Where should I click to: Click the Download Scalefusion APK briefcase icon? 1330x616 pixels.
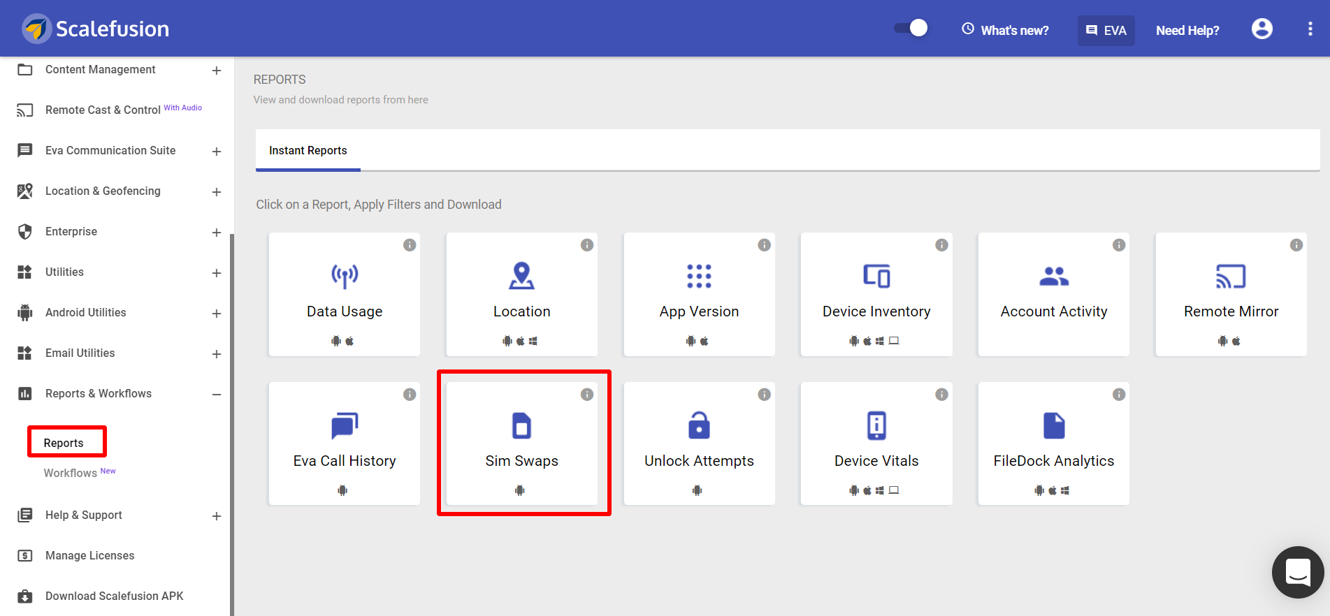[25, 596]
